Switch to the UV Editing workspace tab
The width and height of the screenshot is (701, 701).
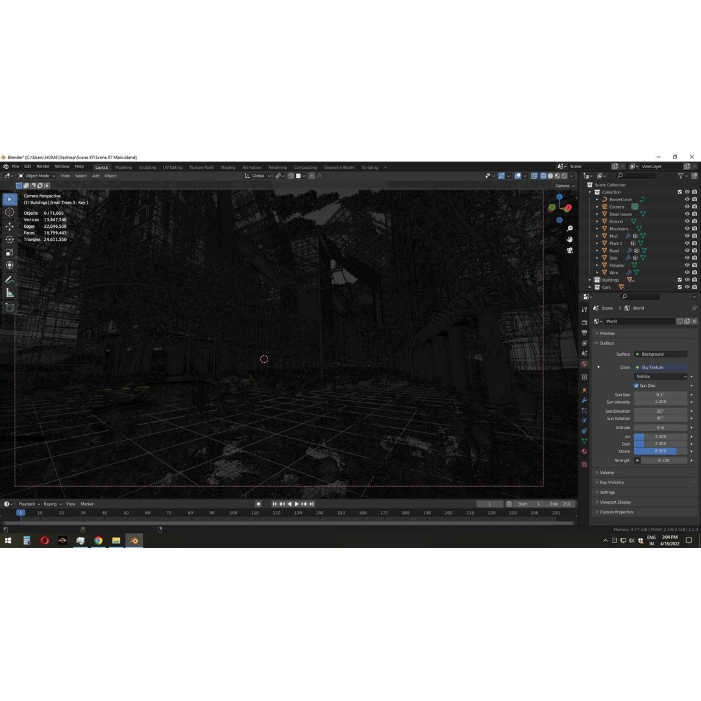(172, 167)
